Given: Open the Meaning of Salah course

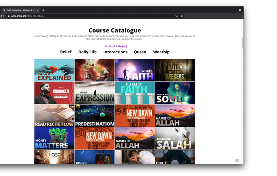Looking at the screenshot, I should point(175,138).
